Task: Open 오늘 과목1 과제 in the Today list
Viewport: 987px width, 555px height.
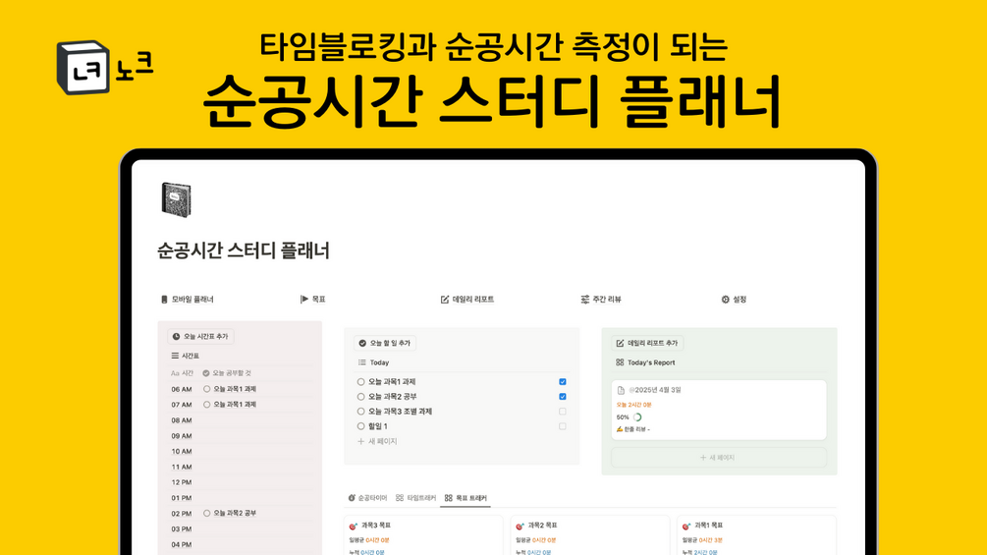Action: pos(392,382)
